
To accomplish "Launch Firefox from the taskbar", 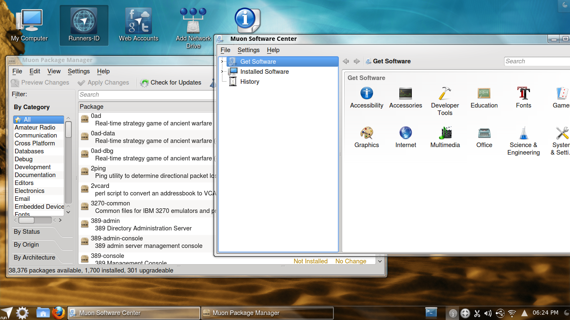I will point(59,312).
